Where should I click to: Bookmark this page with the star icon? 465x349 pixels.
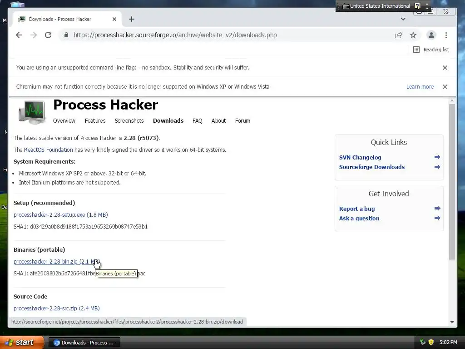click(x=413, y=35)
